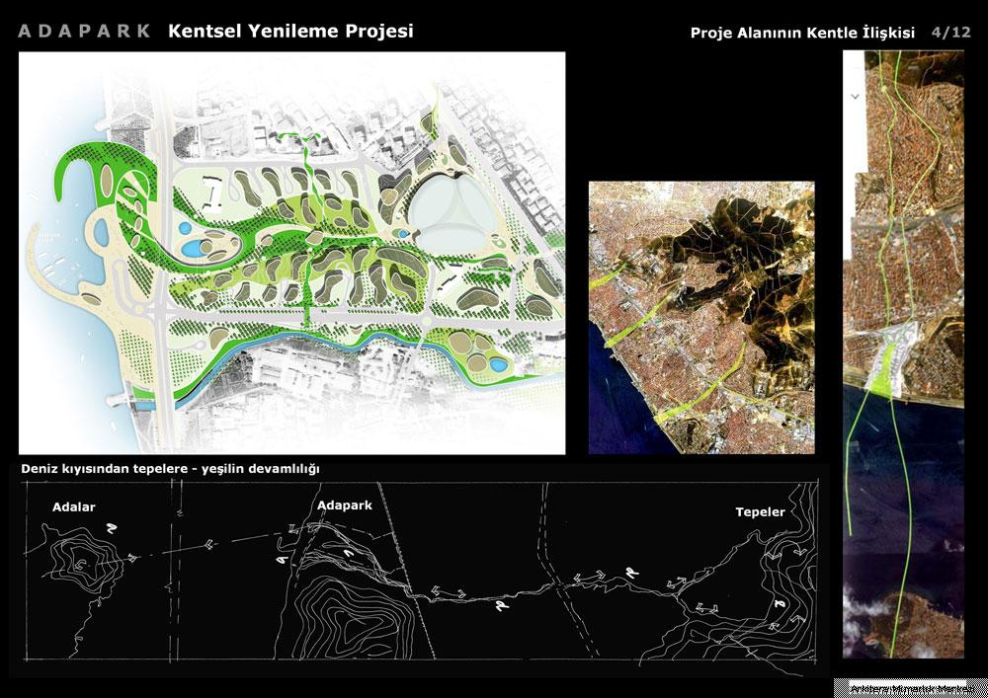Click the 'Proje Alanının Kentle İlişkisi' heading
The image size is (988, 698).
coord(802,33)
